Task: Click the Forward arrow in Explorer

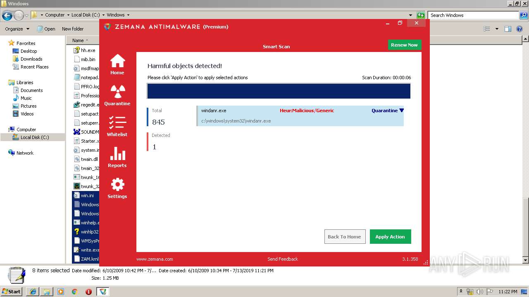Action: [x=19, y=16]
